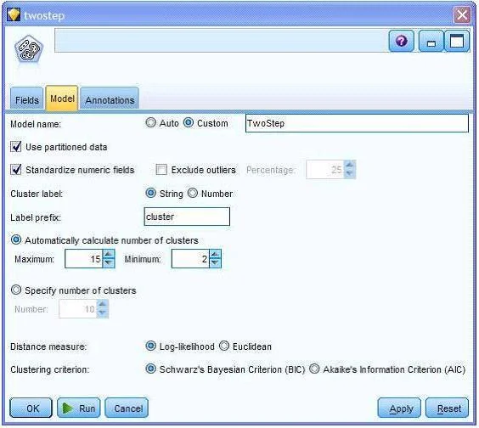
Task: Toggle Use partitioned data checkbox
Action: tap(16, 147)
